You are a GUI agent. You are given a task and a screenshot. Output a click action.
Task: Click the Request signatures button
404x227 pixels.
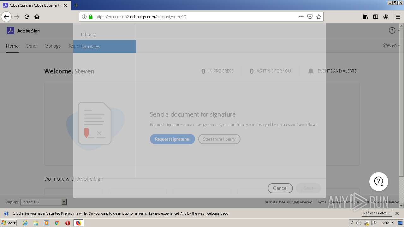[x=172, y=139]
